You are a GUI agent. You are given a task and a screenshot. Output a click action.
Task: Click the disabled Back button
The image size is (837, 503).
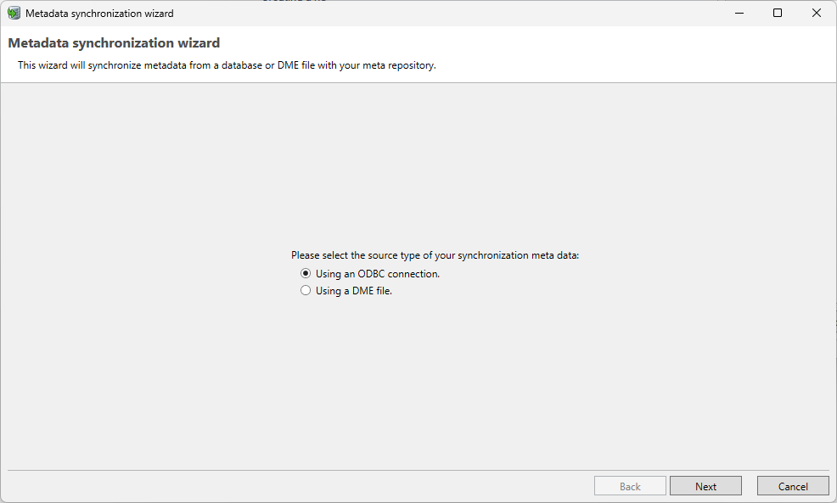click(x=630, y=485)
